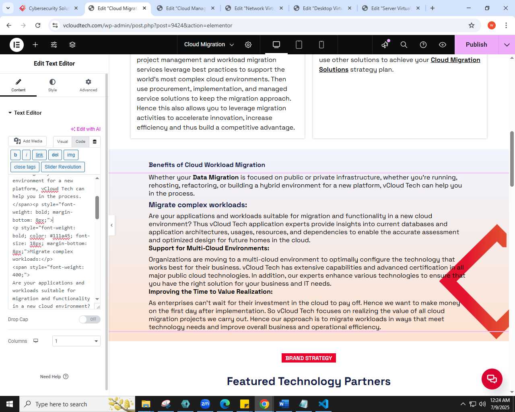Click the Slider Revolution button

point(63,167)
